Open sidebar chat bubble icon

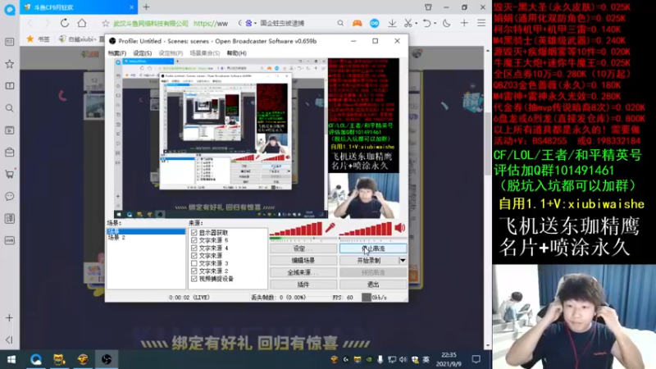pos(10,196)
